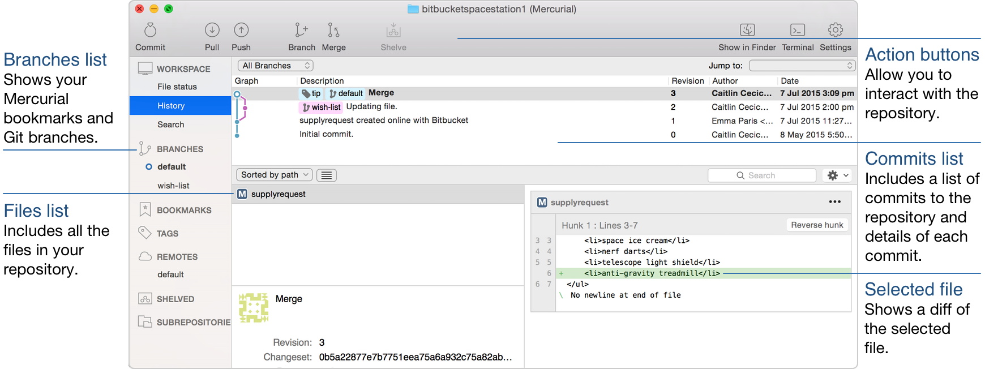
Task: Click the SHELVED section header
Action: 175,299
